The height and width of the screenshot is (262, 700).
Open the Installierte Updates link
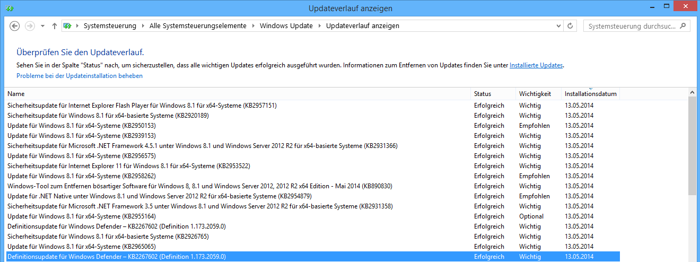(536, 65)
